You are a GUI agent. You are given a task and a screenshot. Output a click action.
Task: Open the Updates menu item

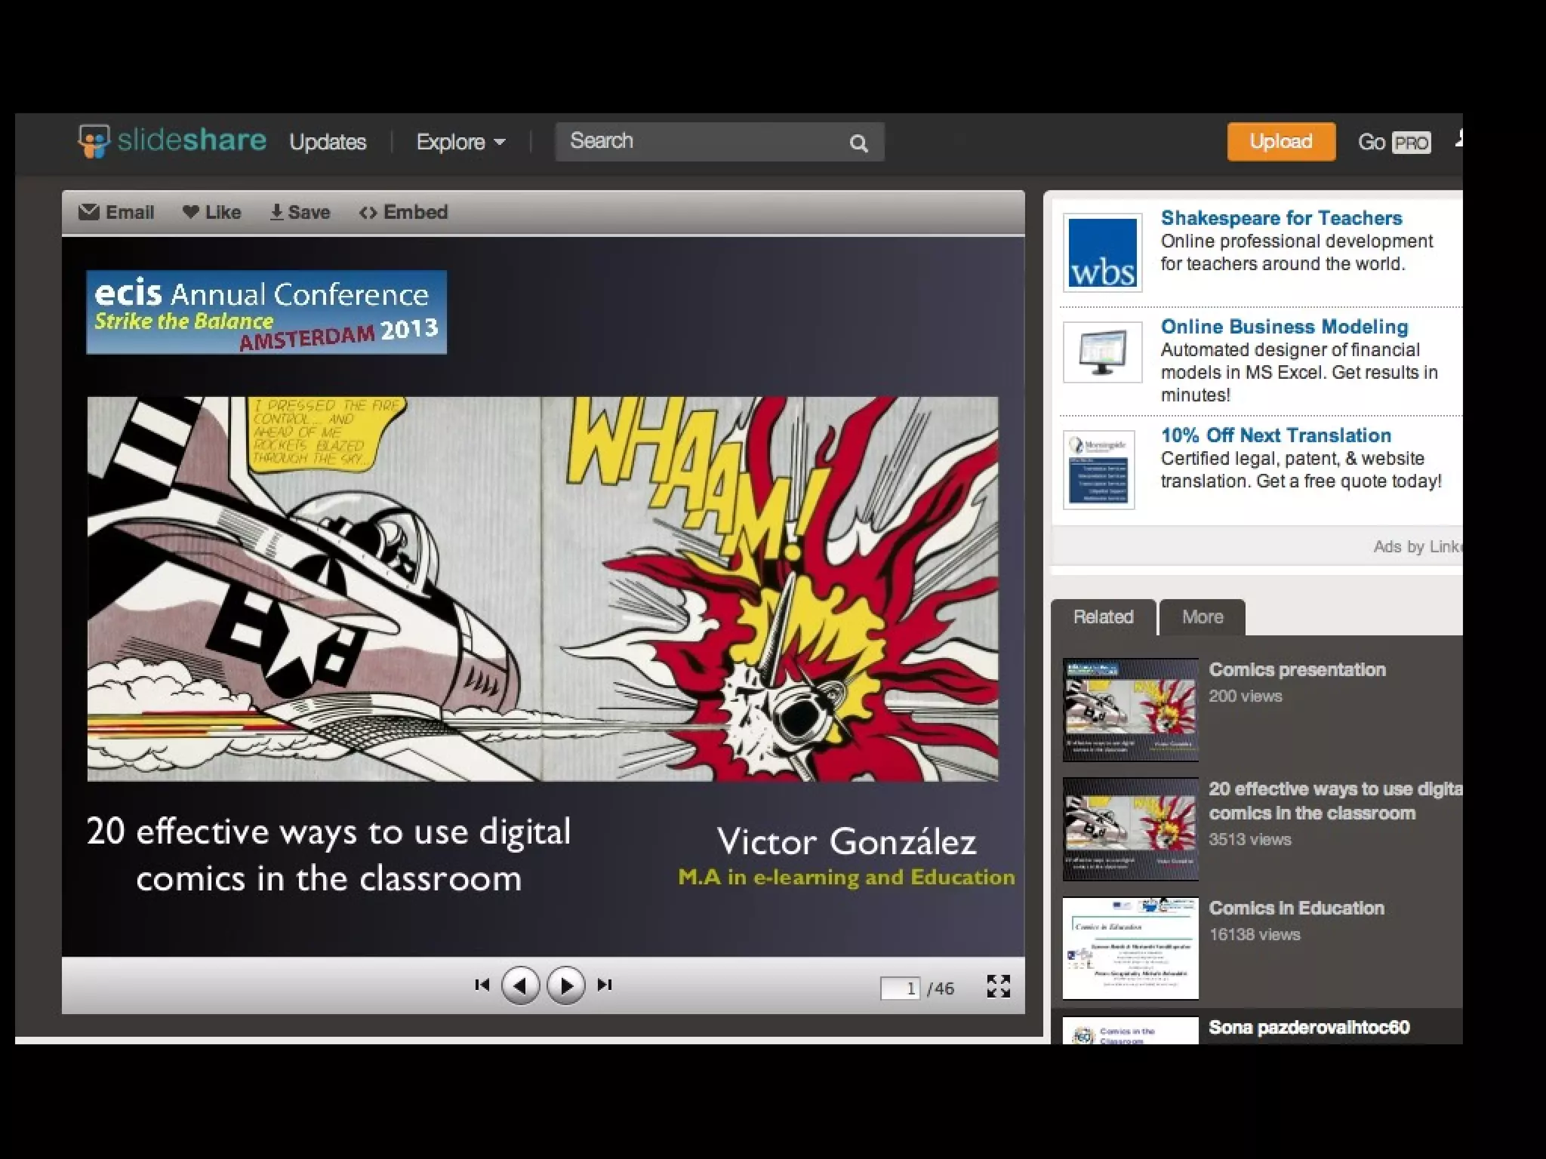tap(328, 142)
